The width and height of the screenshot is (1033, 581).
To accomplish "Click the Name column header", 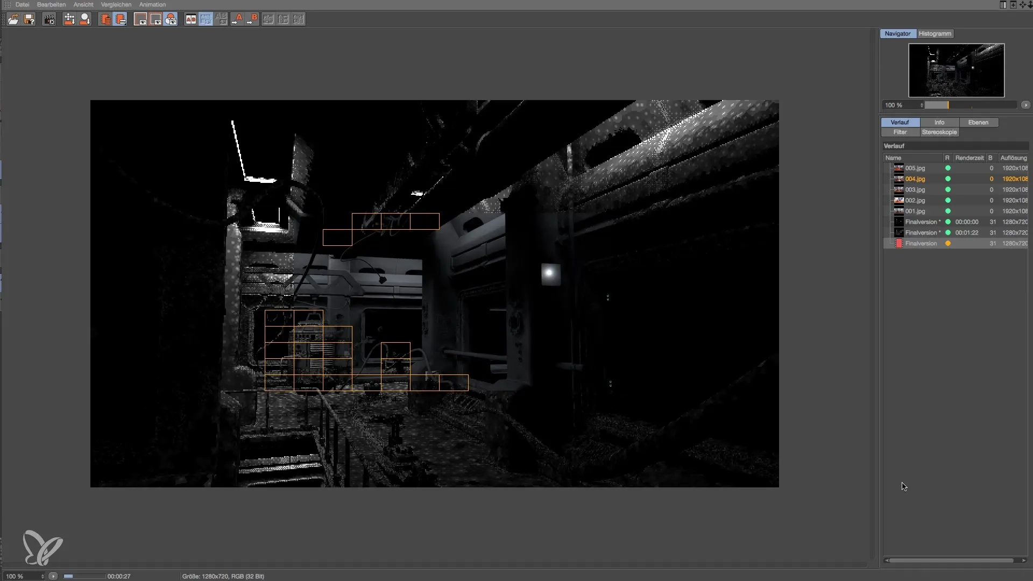I will [x=913, y=158].
